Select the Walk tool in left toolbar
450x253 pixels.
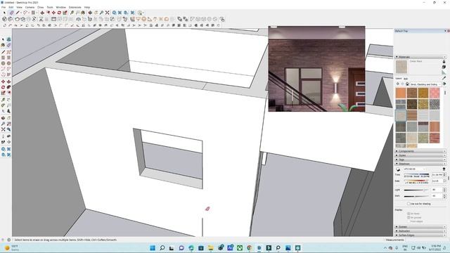(x=3, y=142)
